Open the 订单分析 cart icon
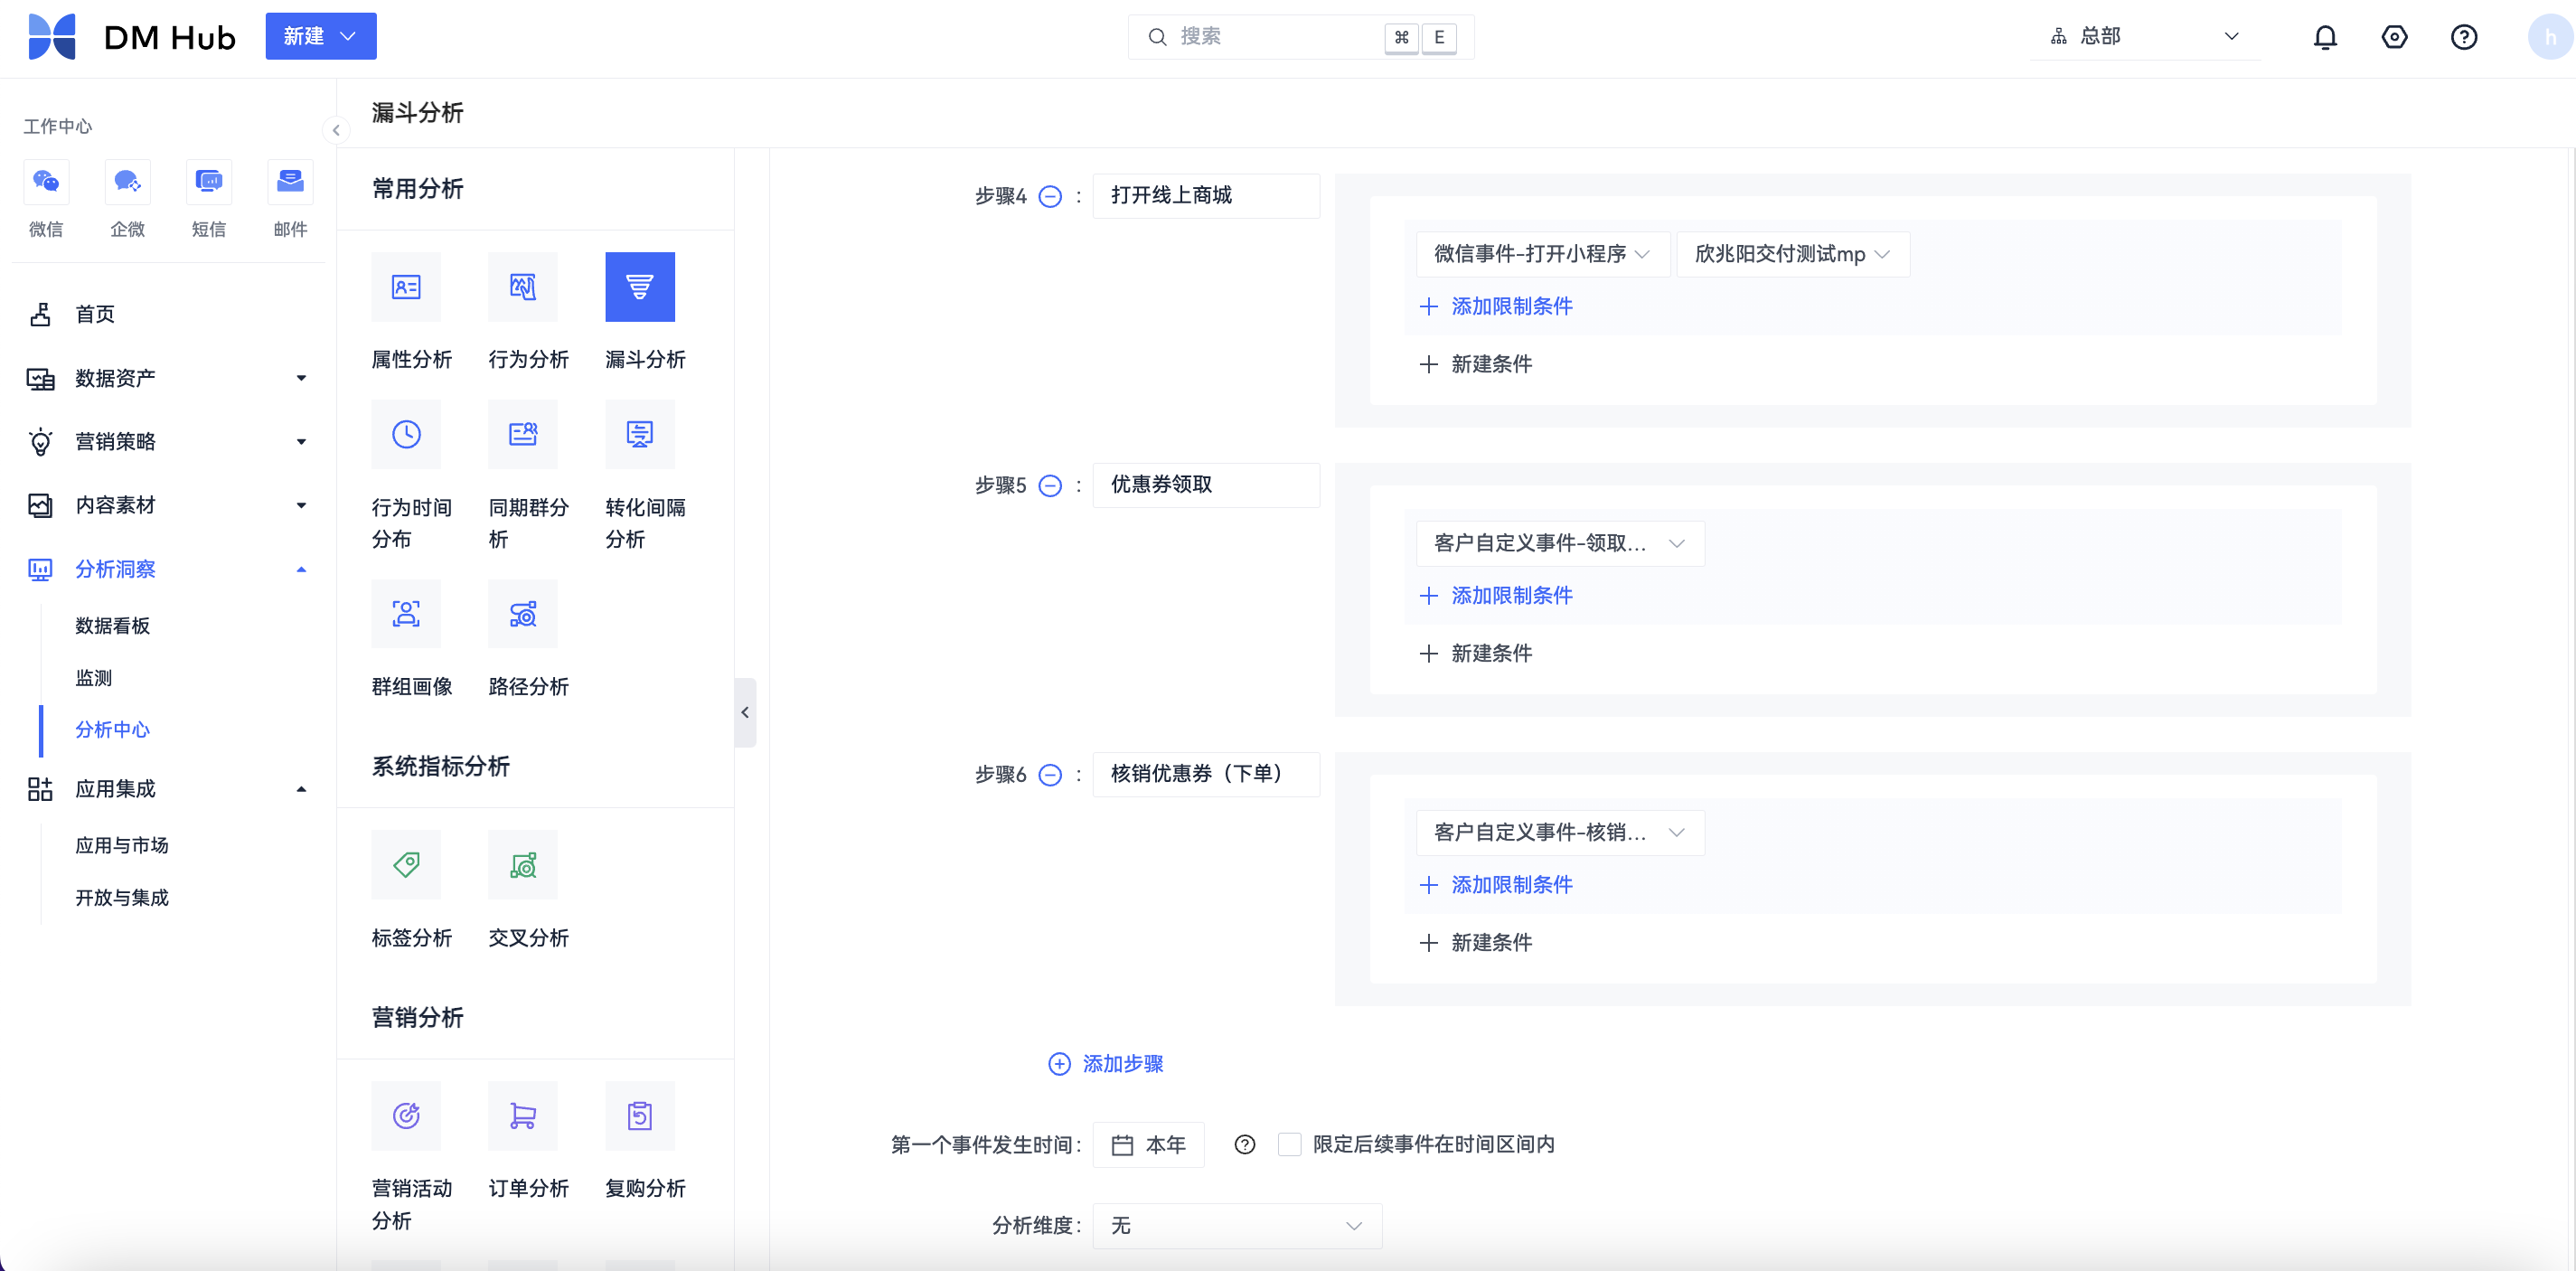This screenshot has width=2576, height=1271. 523,1115
